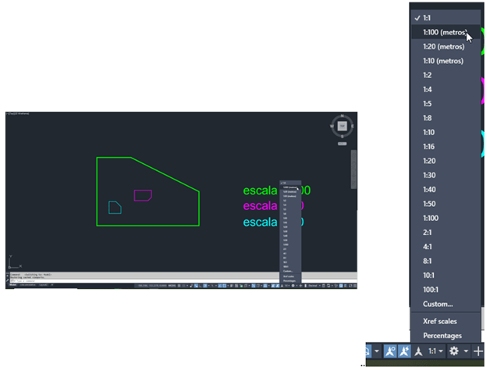Screen dimensions: 490x367
Task: Click the annotation scale triangle icon
Action: click(x=417, y=352)
